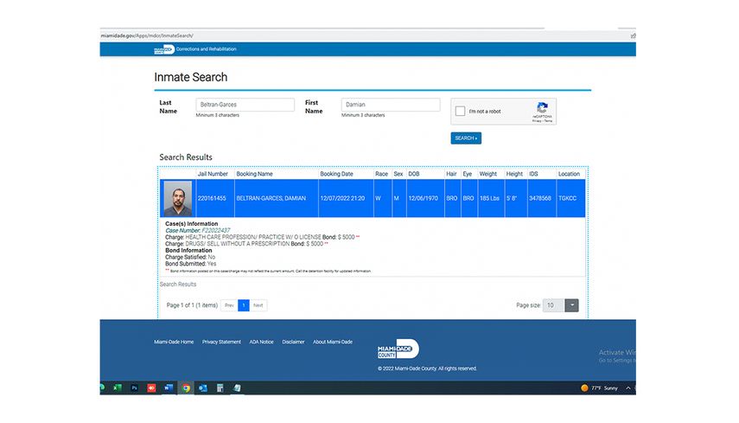Open the red app icon in taskbar
The image size is (739, 423).
[x=151, y=388]
